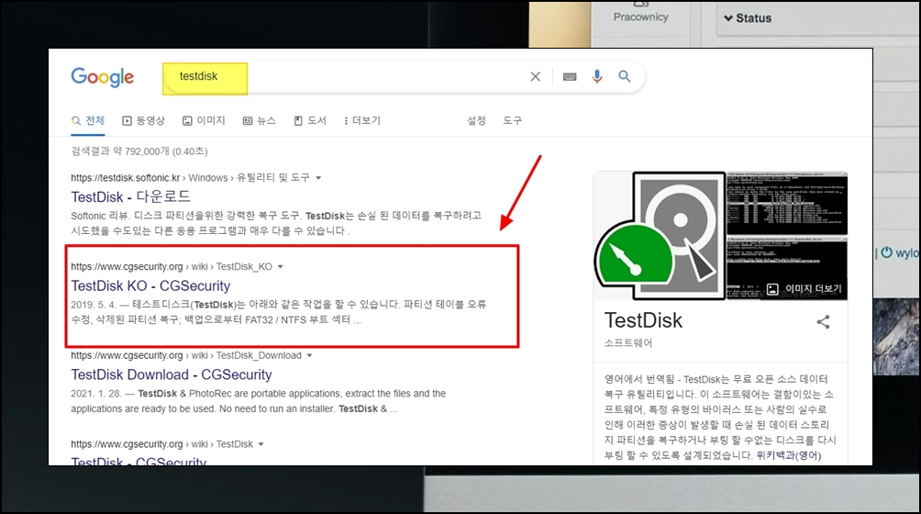The width and height of the screenshot is (921, 514).
Task: Click the 소프트웨어 subtitle in panel
Action: coord(627,343)
